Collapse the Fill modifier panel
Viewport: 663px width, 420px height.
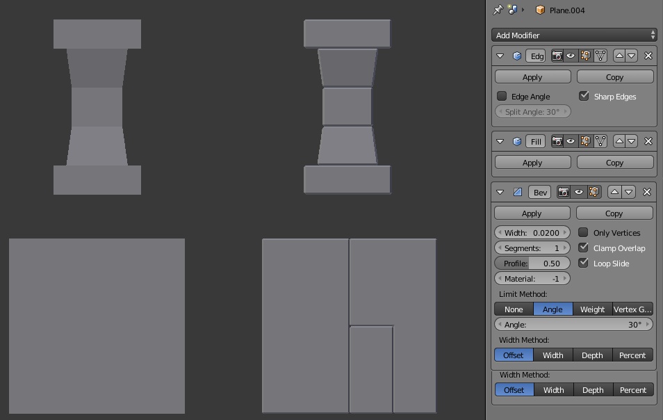click(x=500, y=141)
